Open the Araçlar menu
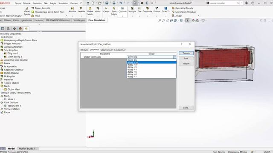The width and height of the screenshot is (273, 153). point(53,3)
